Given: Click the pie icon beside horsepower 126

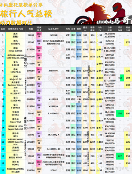Looking at the screenshot, I should pos(98,57).
